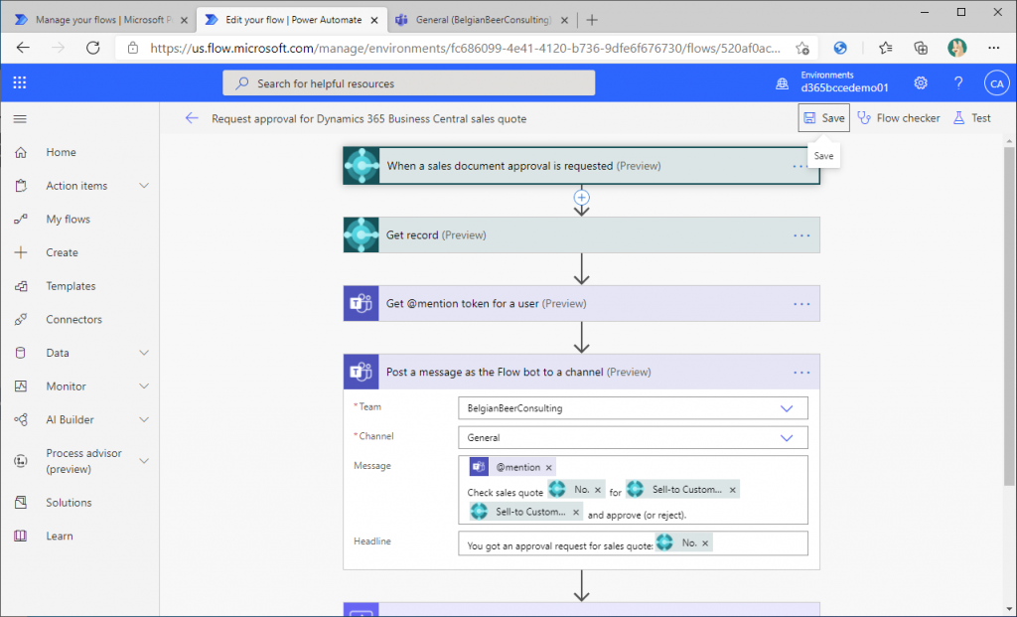Expand the Monitor menu
Image resolution: width=1017 pixels, height=617 pixels.
point(144,386)
